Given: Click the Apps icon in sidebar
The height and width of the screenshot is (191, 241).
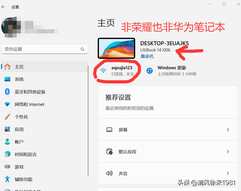Looking at the screenshot, I should (7, 129).
